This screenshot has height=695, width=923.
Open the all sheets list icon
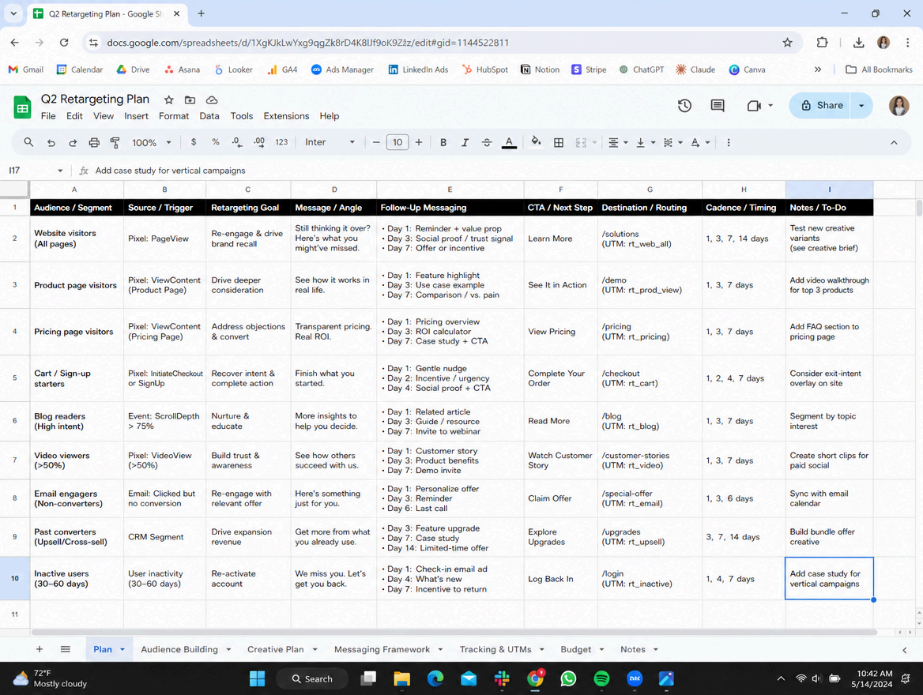[66, 649]
